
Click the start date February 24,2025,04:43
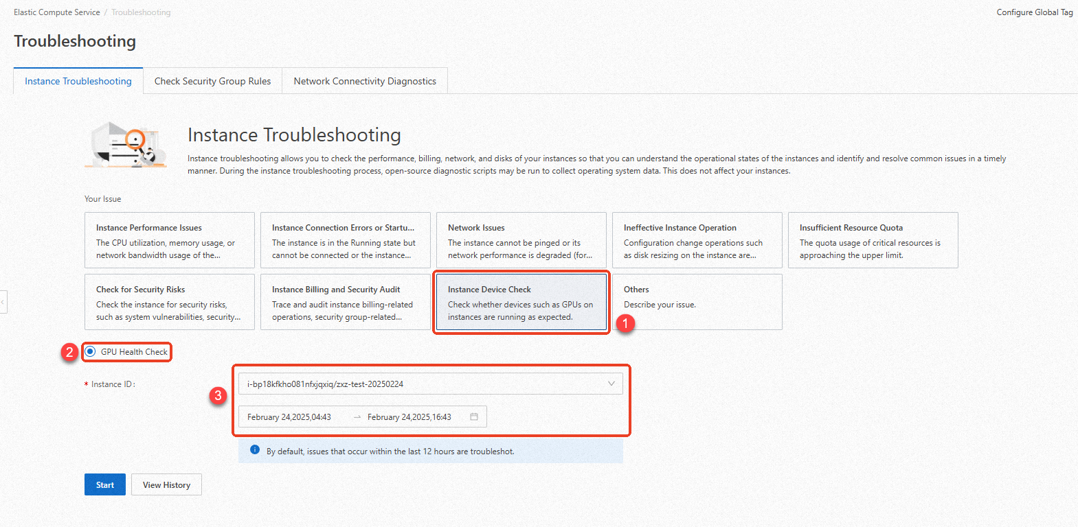click(x=289, y=417)
